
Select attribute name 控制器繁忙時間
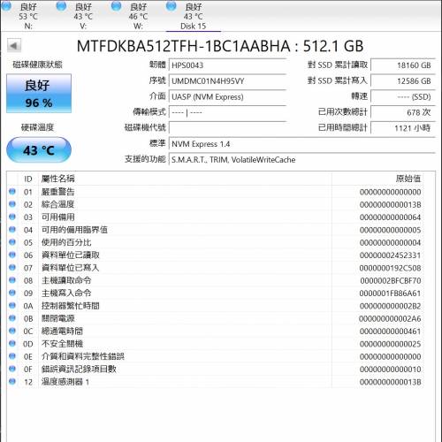pyautogui.click(x=70, y=306)
